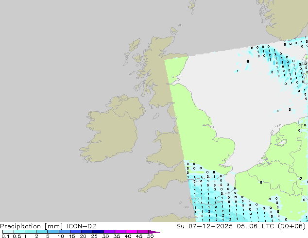Click the 'Precipitation [mm]' title text
Viewport: 308px width, 238px height.
pos(32,226)
